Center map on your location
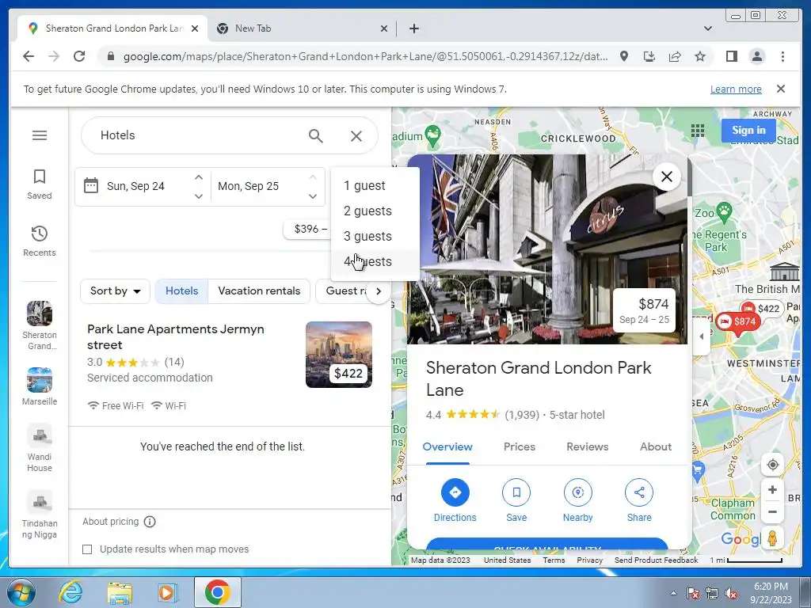The image size is (811, 608). [x=772, y=464]
